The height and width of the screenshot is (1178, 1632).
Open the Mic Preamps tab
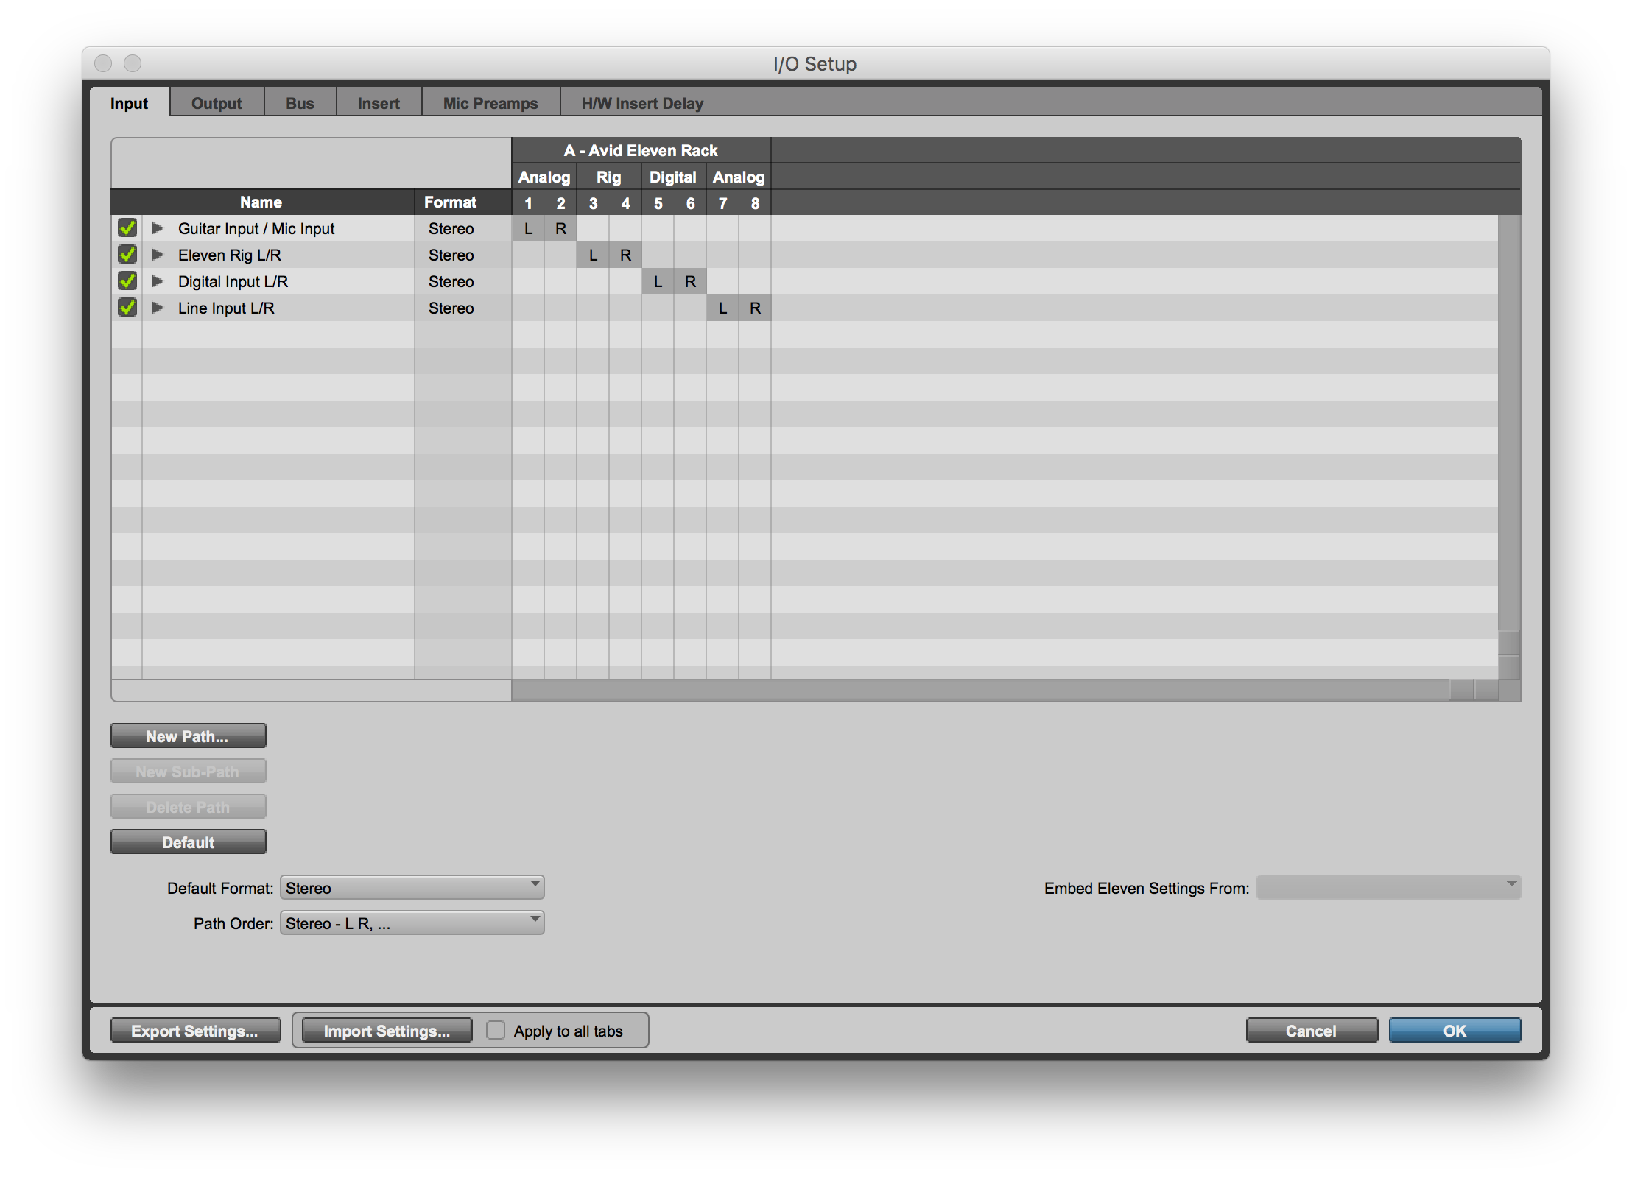pos(489,103)
